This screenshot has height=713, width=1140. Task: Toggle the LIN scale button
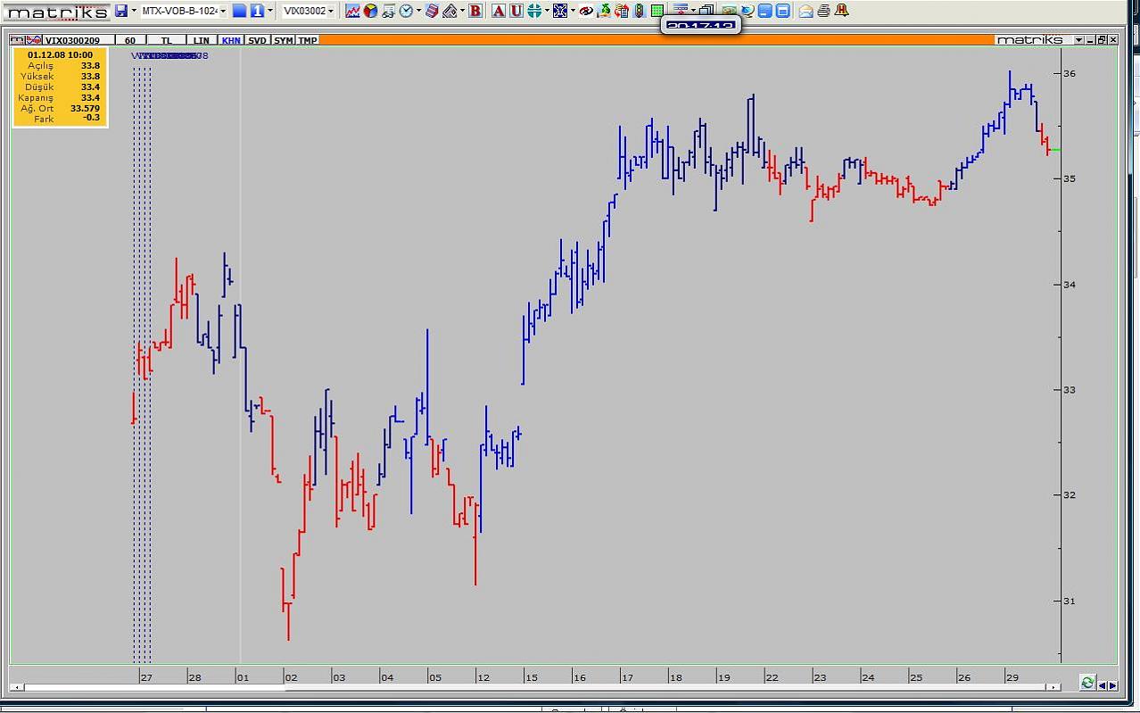click(x=202, y=40)
